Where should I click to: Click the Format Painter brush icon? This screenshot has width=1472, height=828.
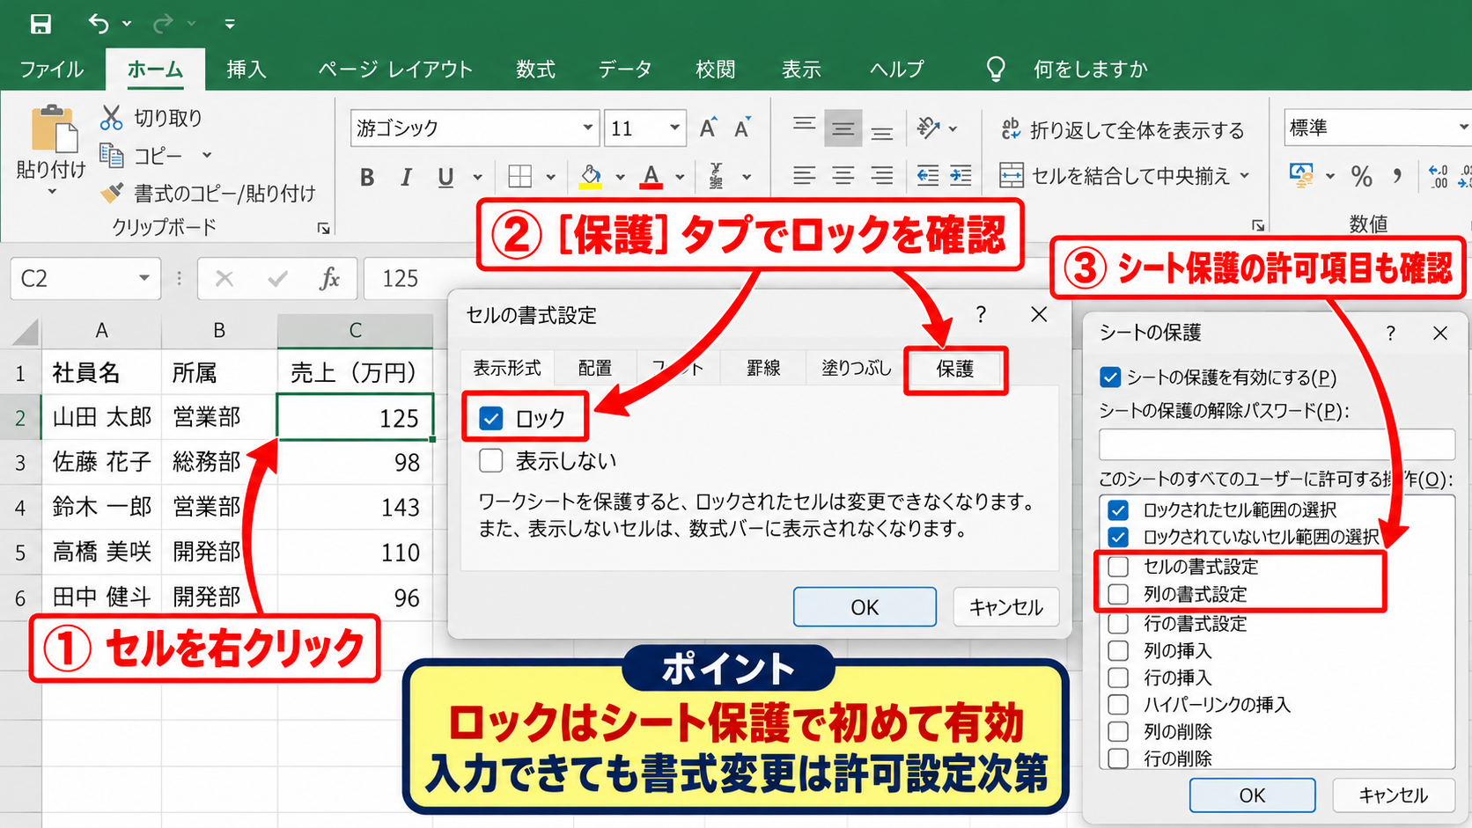click(x=112, y=193)
